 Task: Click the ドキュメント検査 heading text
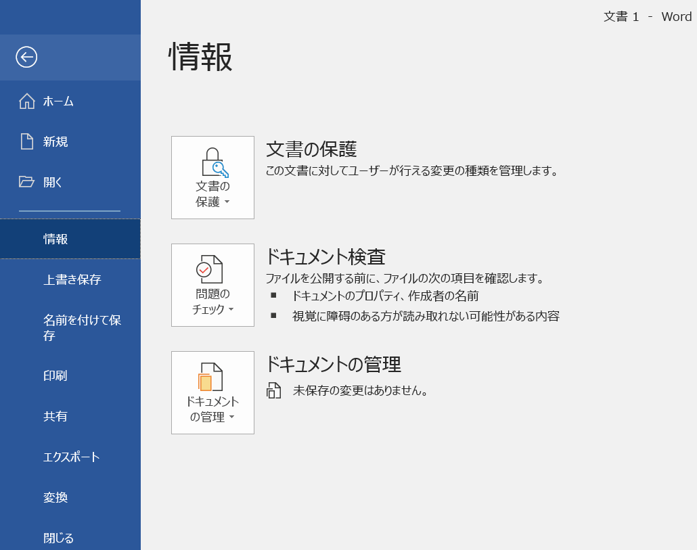(x=325, y=257)
